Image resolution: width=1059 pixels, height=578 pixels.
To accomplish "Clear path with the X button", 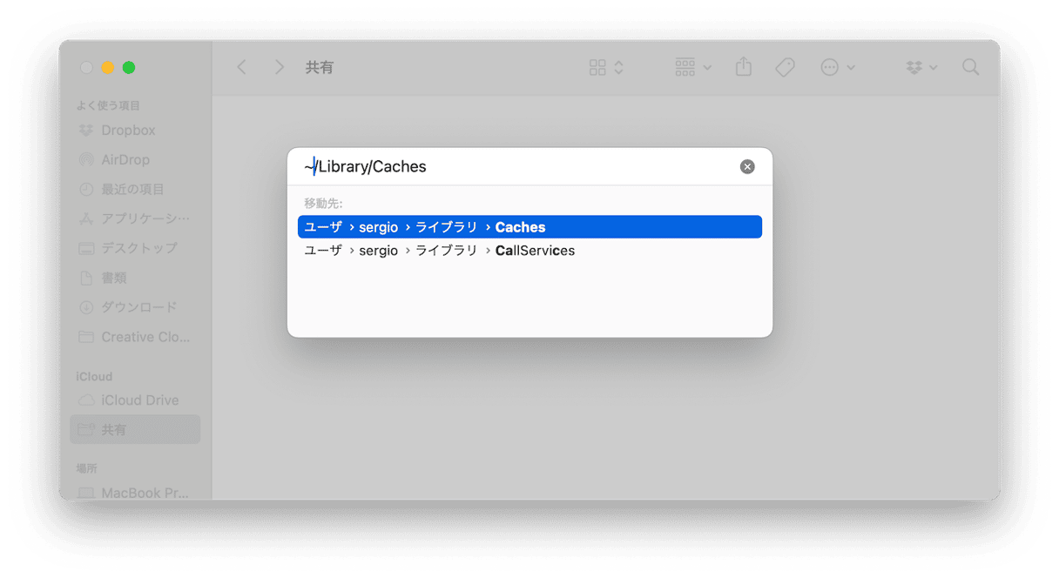I will click(747, 166).
